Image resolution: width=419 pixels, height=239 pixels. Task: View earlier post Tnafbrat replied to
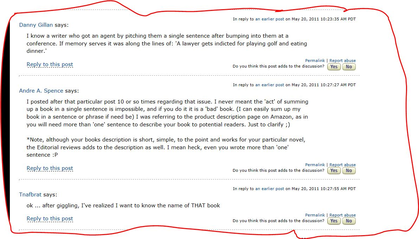(270, 189)
